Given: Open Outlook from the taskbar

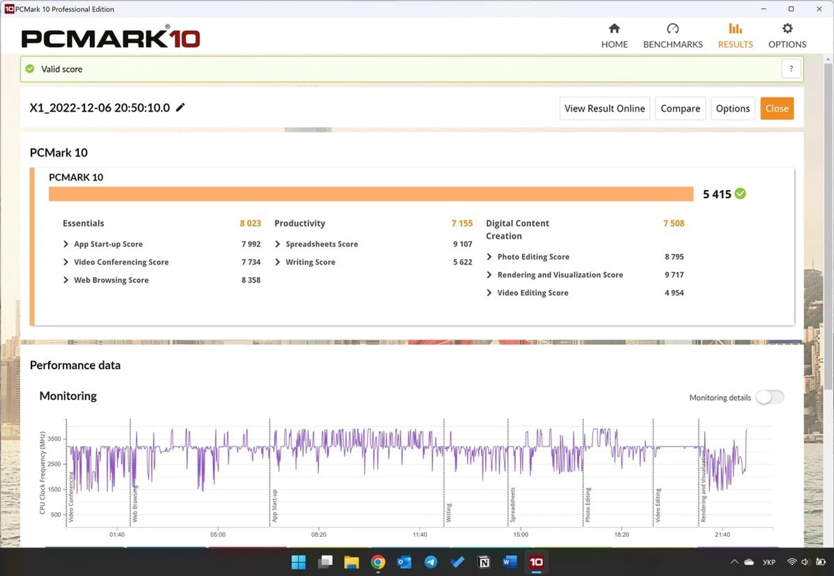Looking at the screenshot, I should tap(404, 562).
